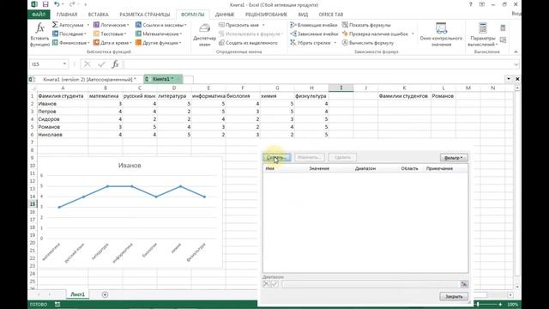Screen dimensions: 549x309
Task: Click the formula bar fx icon
Action: click(115, 64)
